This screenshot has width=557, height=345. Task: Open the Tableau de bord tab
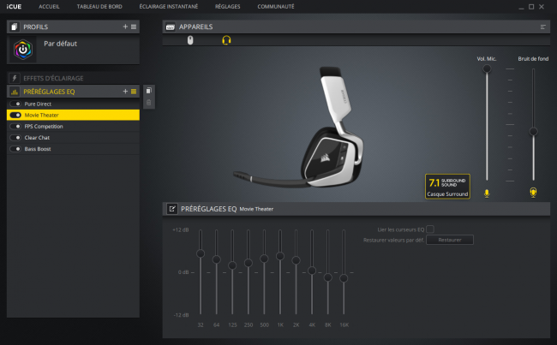point(99,6)
